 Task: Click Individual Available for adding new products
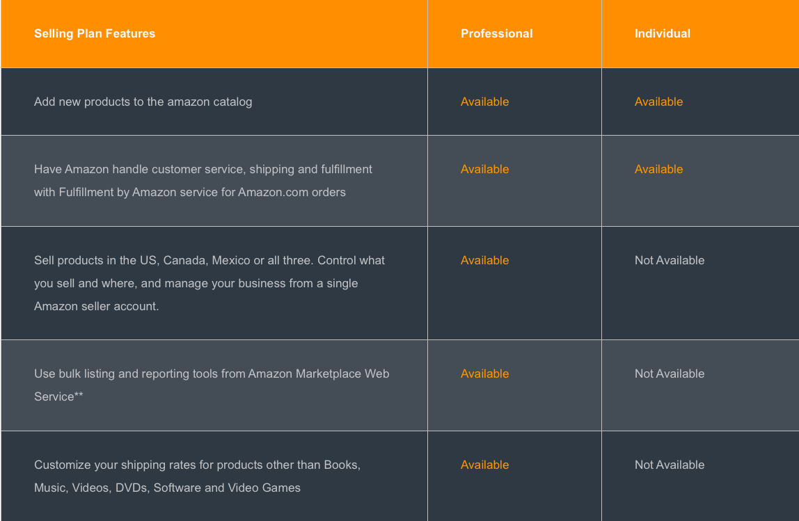click(x=658, y=102)
